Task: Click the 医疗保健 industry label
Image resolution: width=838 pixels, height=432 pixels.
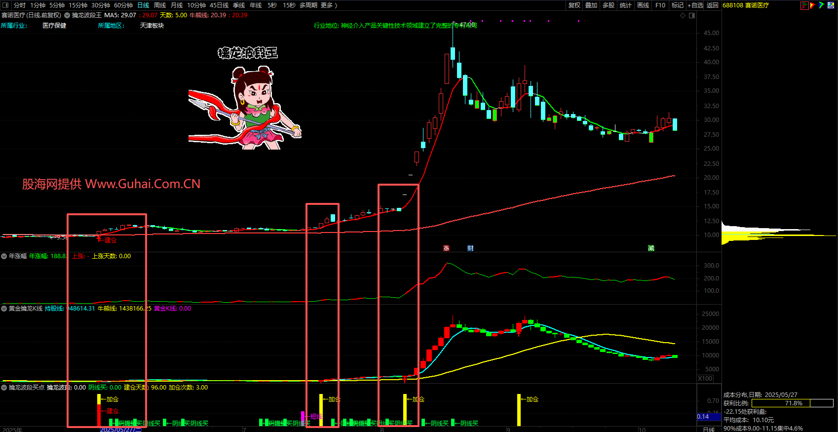Action: click(54, 26)
